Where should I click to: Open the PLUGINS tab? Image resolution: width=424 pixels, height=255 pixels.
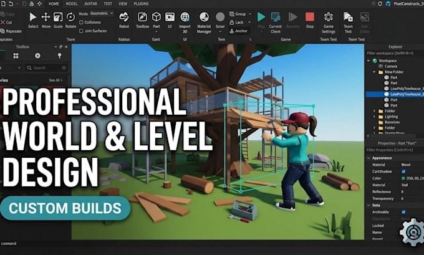(x=141, y=4)
